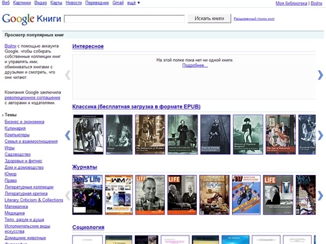The width and height of the screenshot is (326, 244).
Task: Next arrow on the Интересное shelf
Action: tap(320, 75)
